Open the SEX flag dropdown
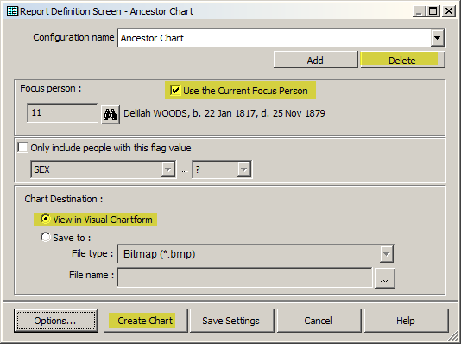The width and height of the screenshot is (461, 344). tap(168, 169)
